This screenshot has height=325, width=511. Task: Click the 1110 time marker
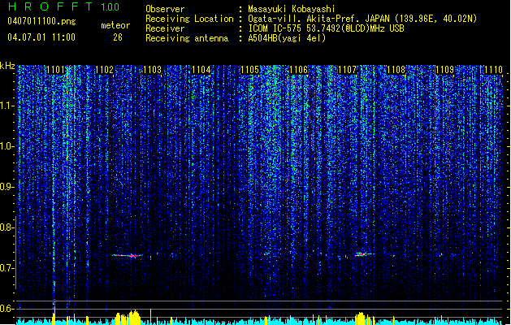coord(493,70)
